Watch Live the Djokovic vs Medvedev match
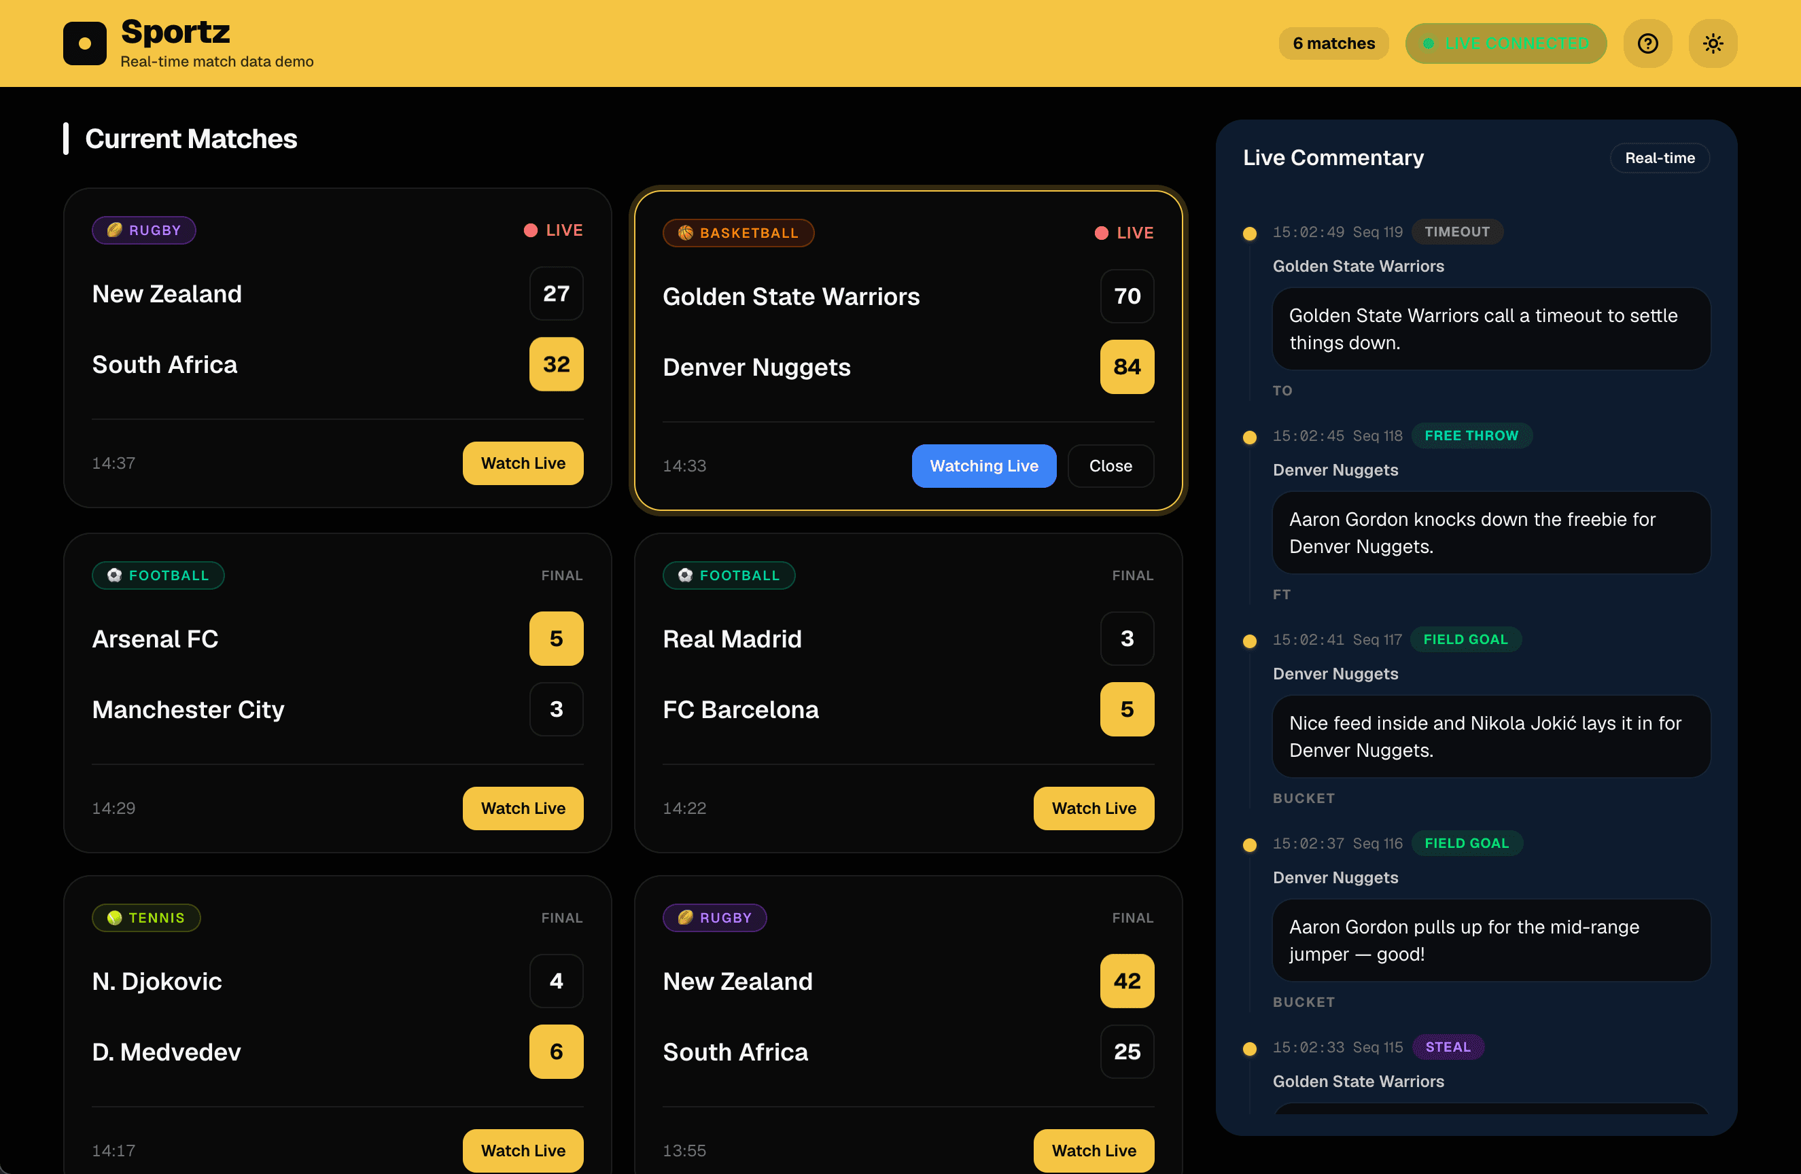This screenshot has height=1174, width=1801. coord(523,1150)
